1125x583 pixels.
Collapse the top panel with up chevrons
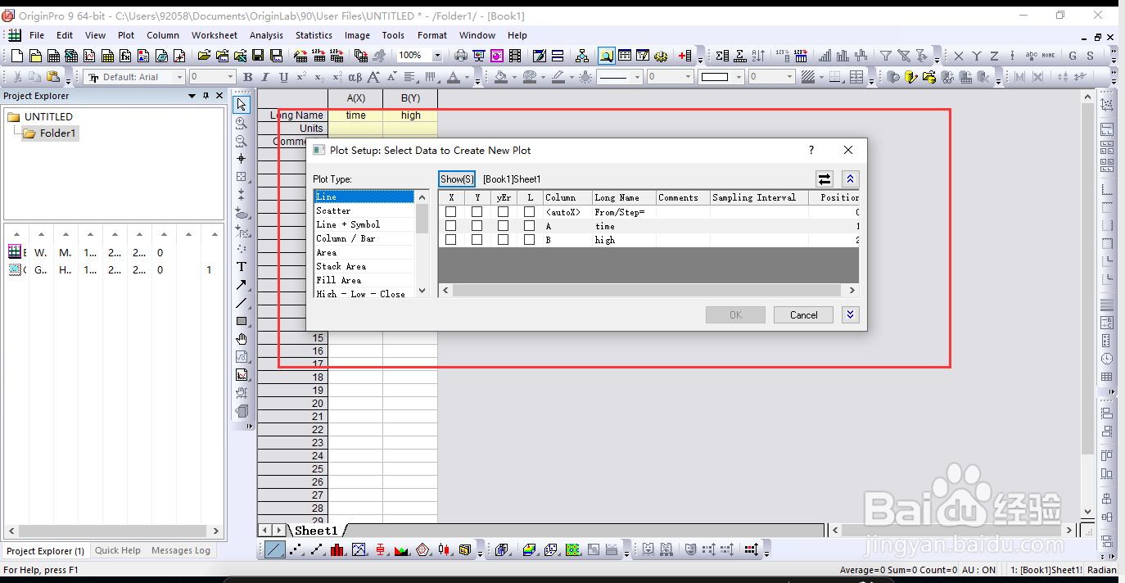850,179
